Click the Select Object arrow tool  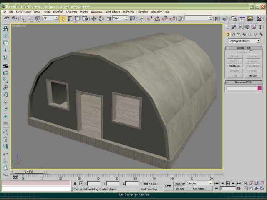pyautogui.click(x=63, y=18)
